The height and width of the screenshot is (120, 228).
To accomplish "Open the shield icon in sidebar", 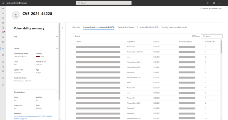I will tap(3, 18).
